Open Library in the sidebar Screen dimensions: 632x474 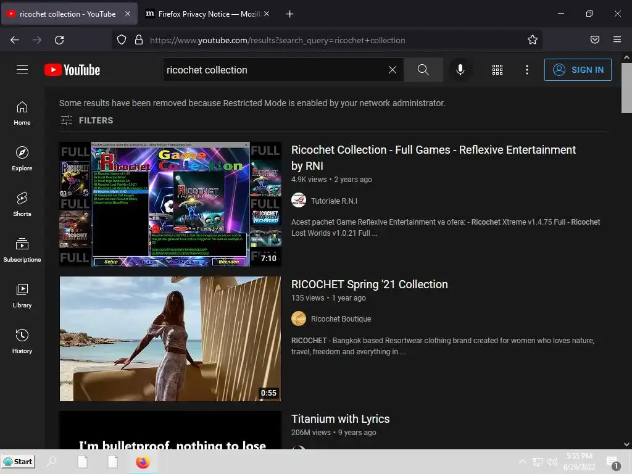pos(22,296)
